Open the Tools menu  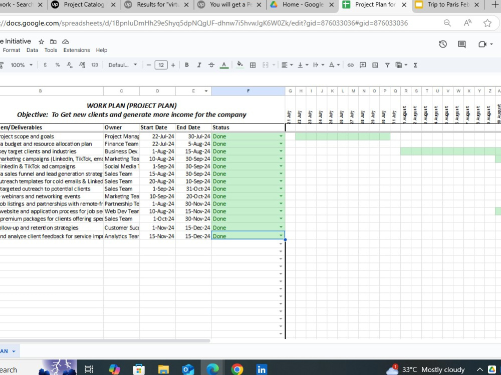pos(51,50)
